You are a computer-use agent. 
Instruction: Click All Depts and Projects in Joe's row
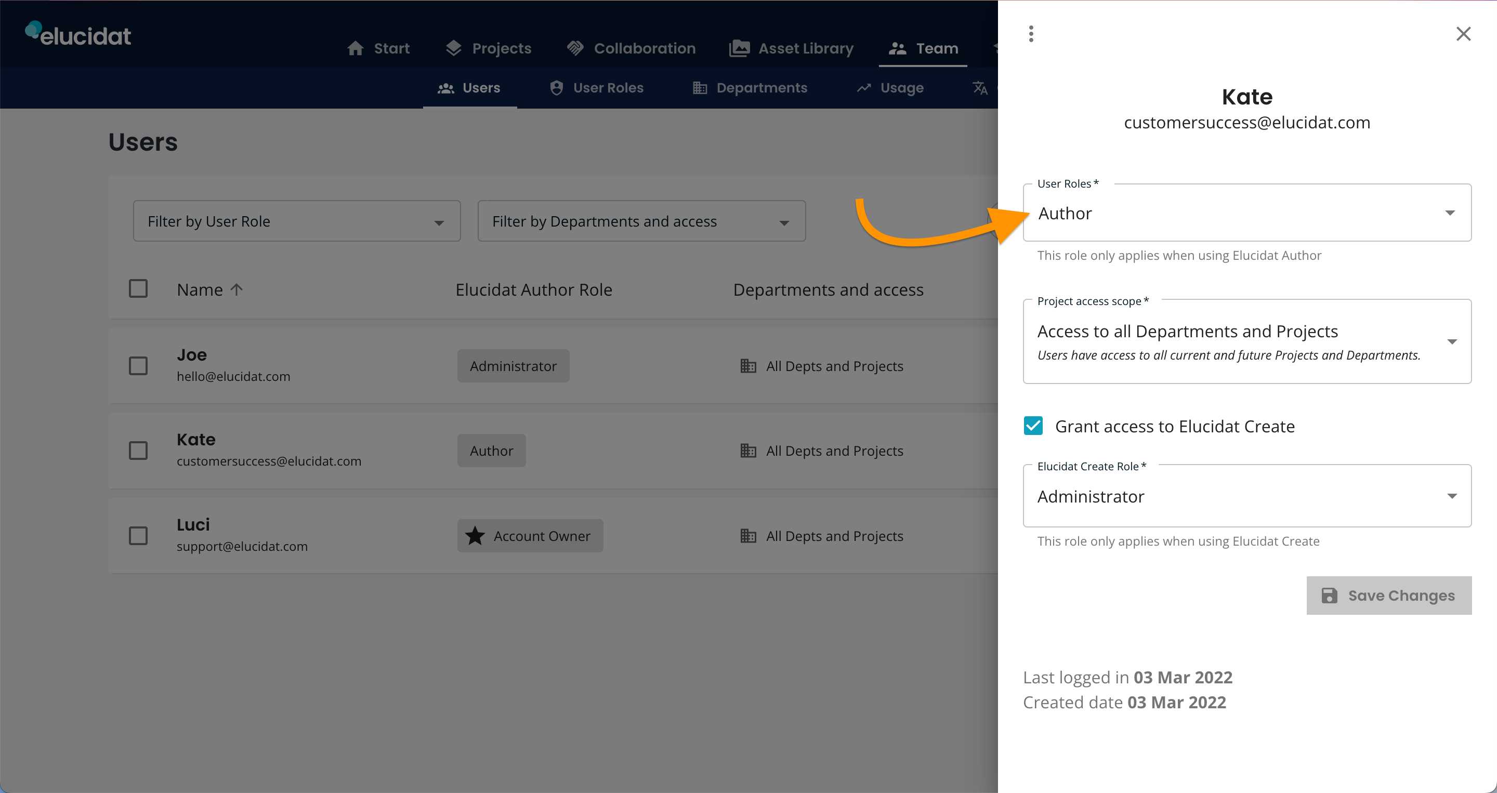click(834, 366)
